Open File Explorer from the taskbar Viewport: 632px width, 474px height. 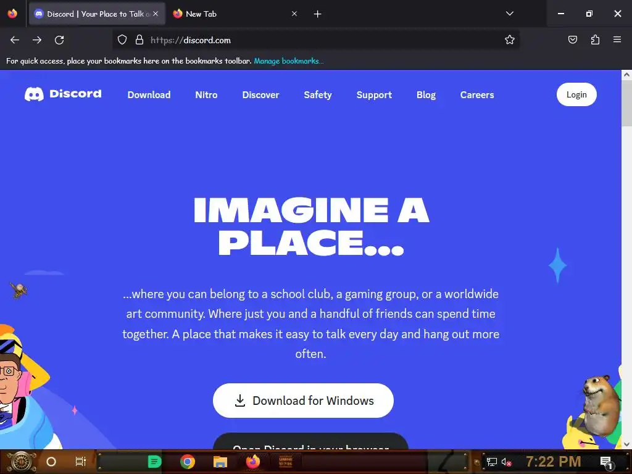tap(220, 462)
